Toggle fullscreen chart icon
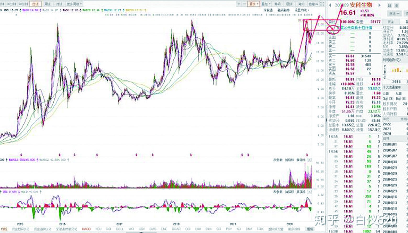The width and height of the screenshot is (408, 233). [x=322, y=4]
